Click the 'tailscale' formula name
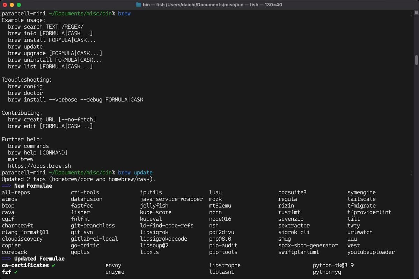 tap(361, 199)
